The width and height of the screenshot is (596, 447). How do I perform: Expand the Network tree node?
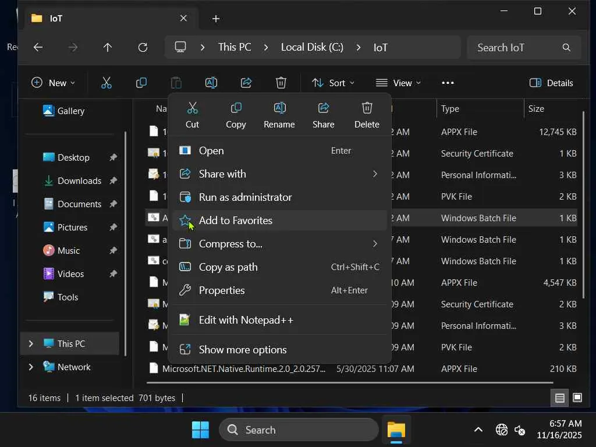pos(31,367)
